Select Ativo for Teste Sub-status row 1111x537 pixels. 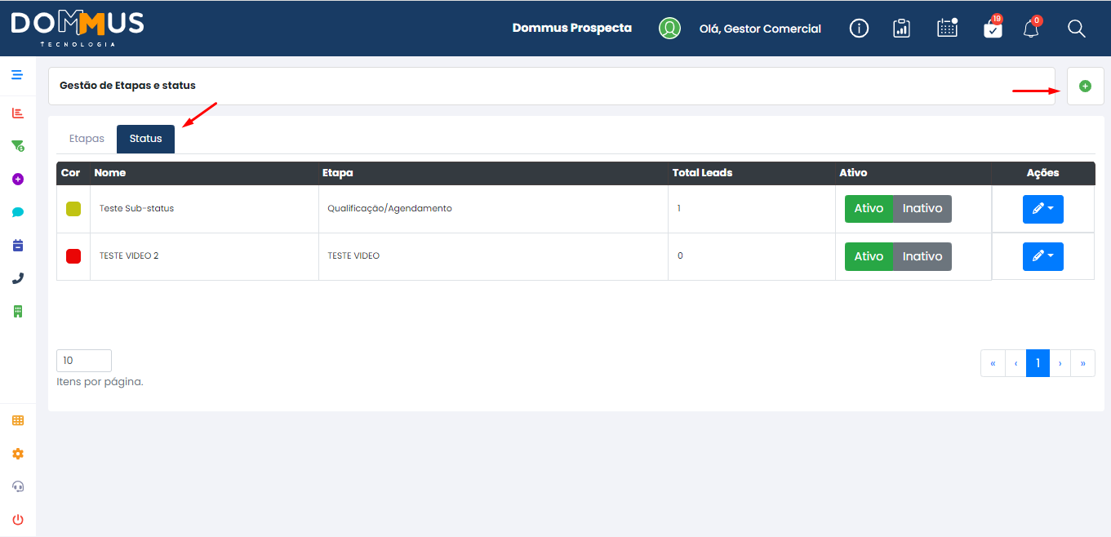coord(869,209)
